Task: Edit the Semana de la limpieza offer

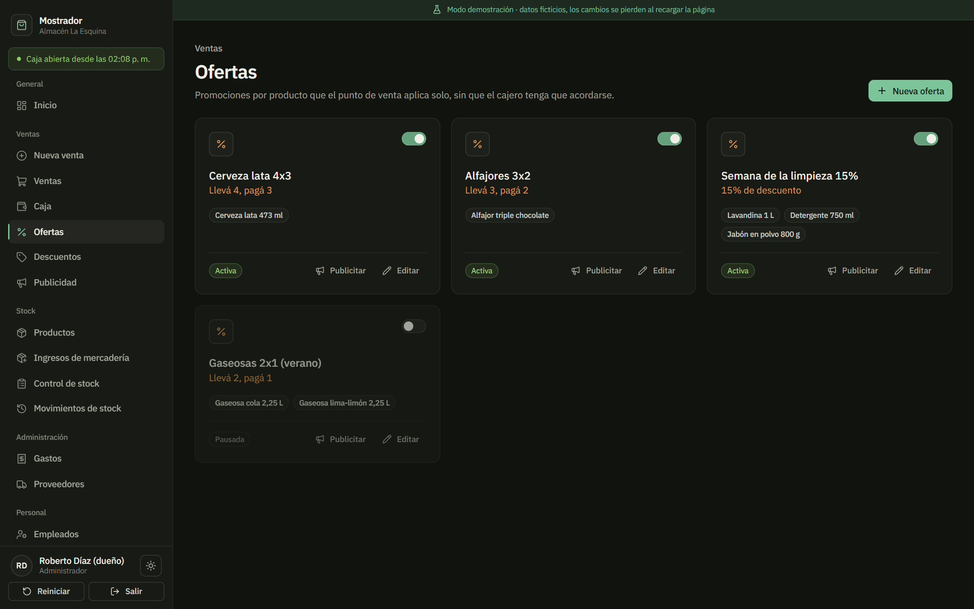Action: coord(913,271)
